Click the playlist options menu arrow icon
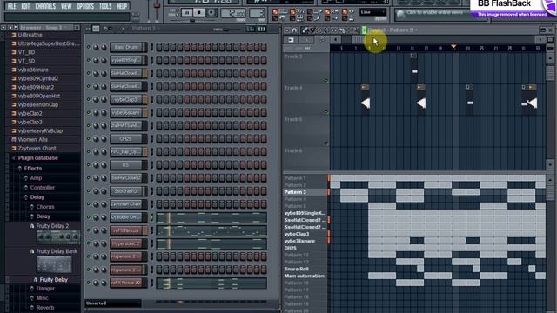557x313 pixels. click(x=287, y=30)
